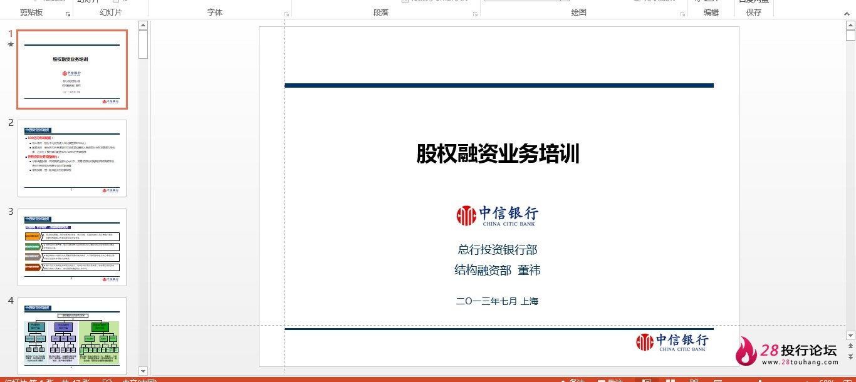Click slide number 2 in thumbnail pane

pyautogui.click(x=11, y=123)
